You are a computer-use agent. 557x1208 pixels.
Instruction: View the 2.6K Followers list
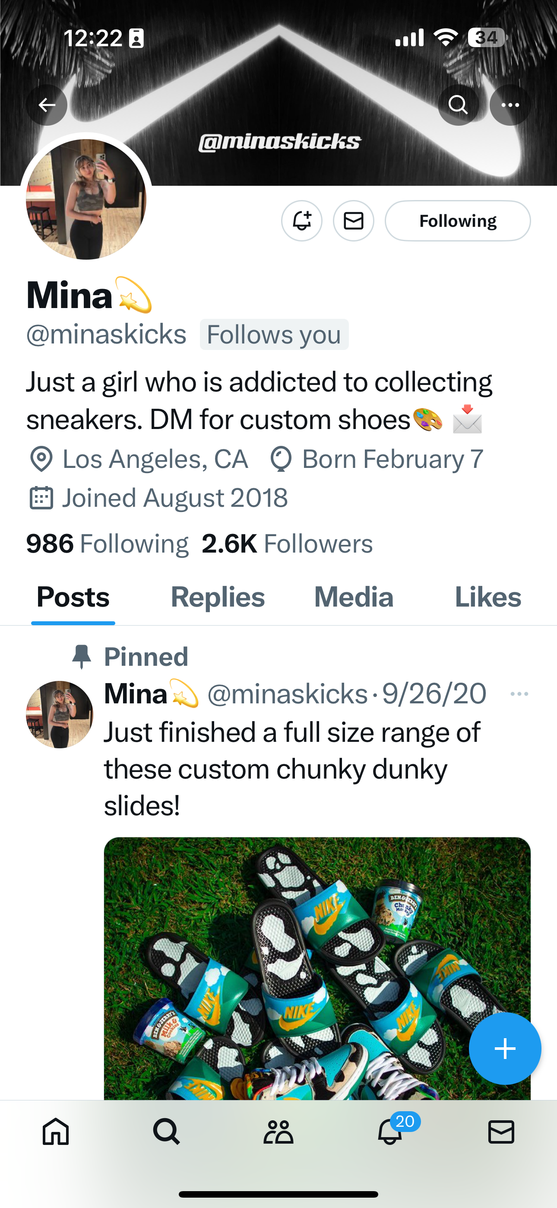pyautogui.click(x=287, y=544)
